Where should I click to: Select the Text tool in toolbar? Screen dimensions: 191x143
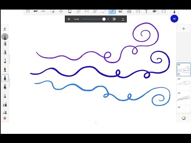click(x=146, y=11)
